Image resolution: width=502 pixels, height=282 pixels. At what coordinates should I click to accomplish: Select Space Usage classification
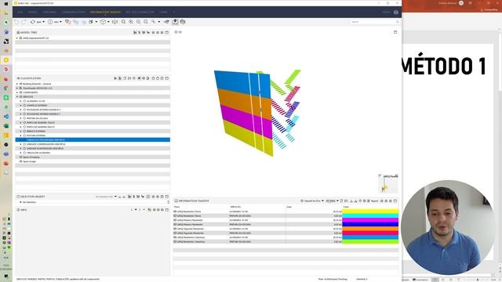click(29, 161)
